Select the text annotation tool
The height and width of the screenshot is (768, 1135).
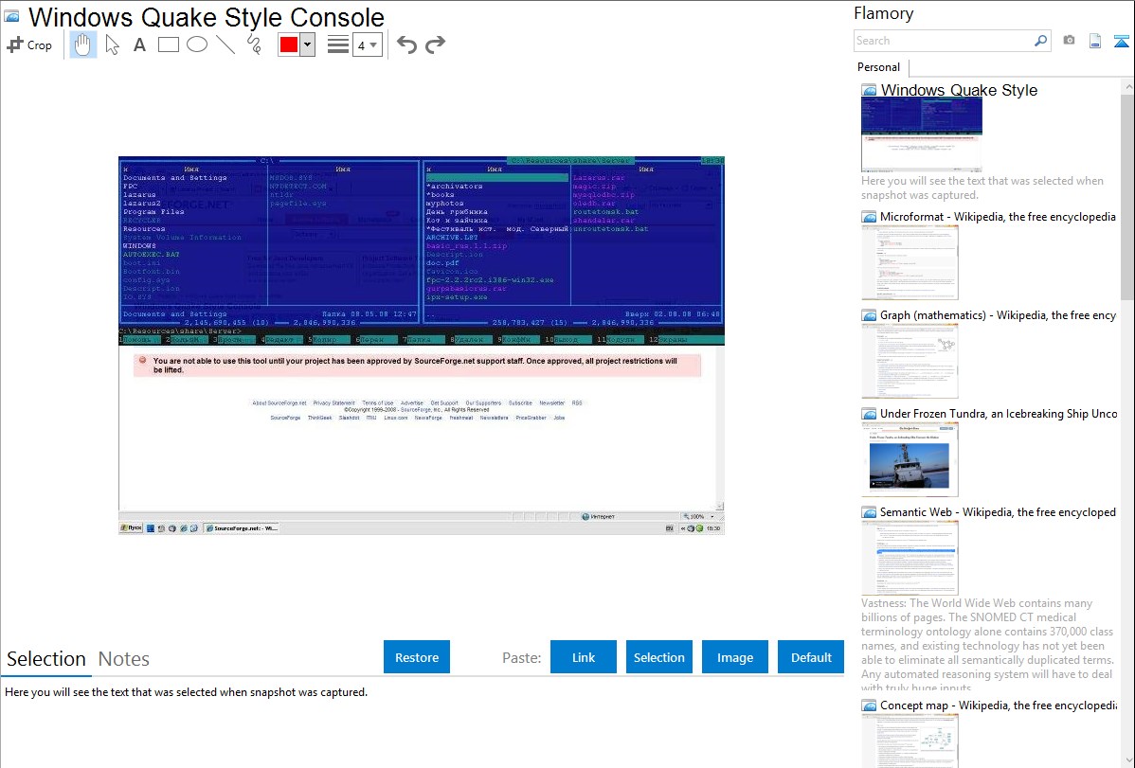139,45
